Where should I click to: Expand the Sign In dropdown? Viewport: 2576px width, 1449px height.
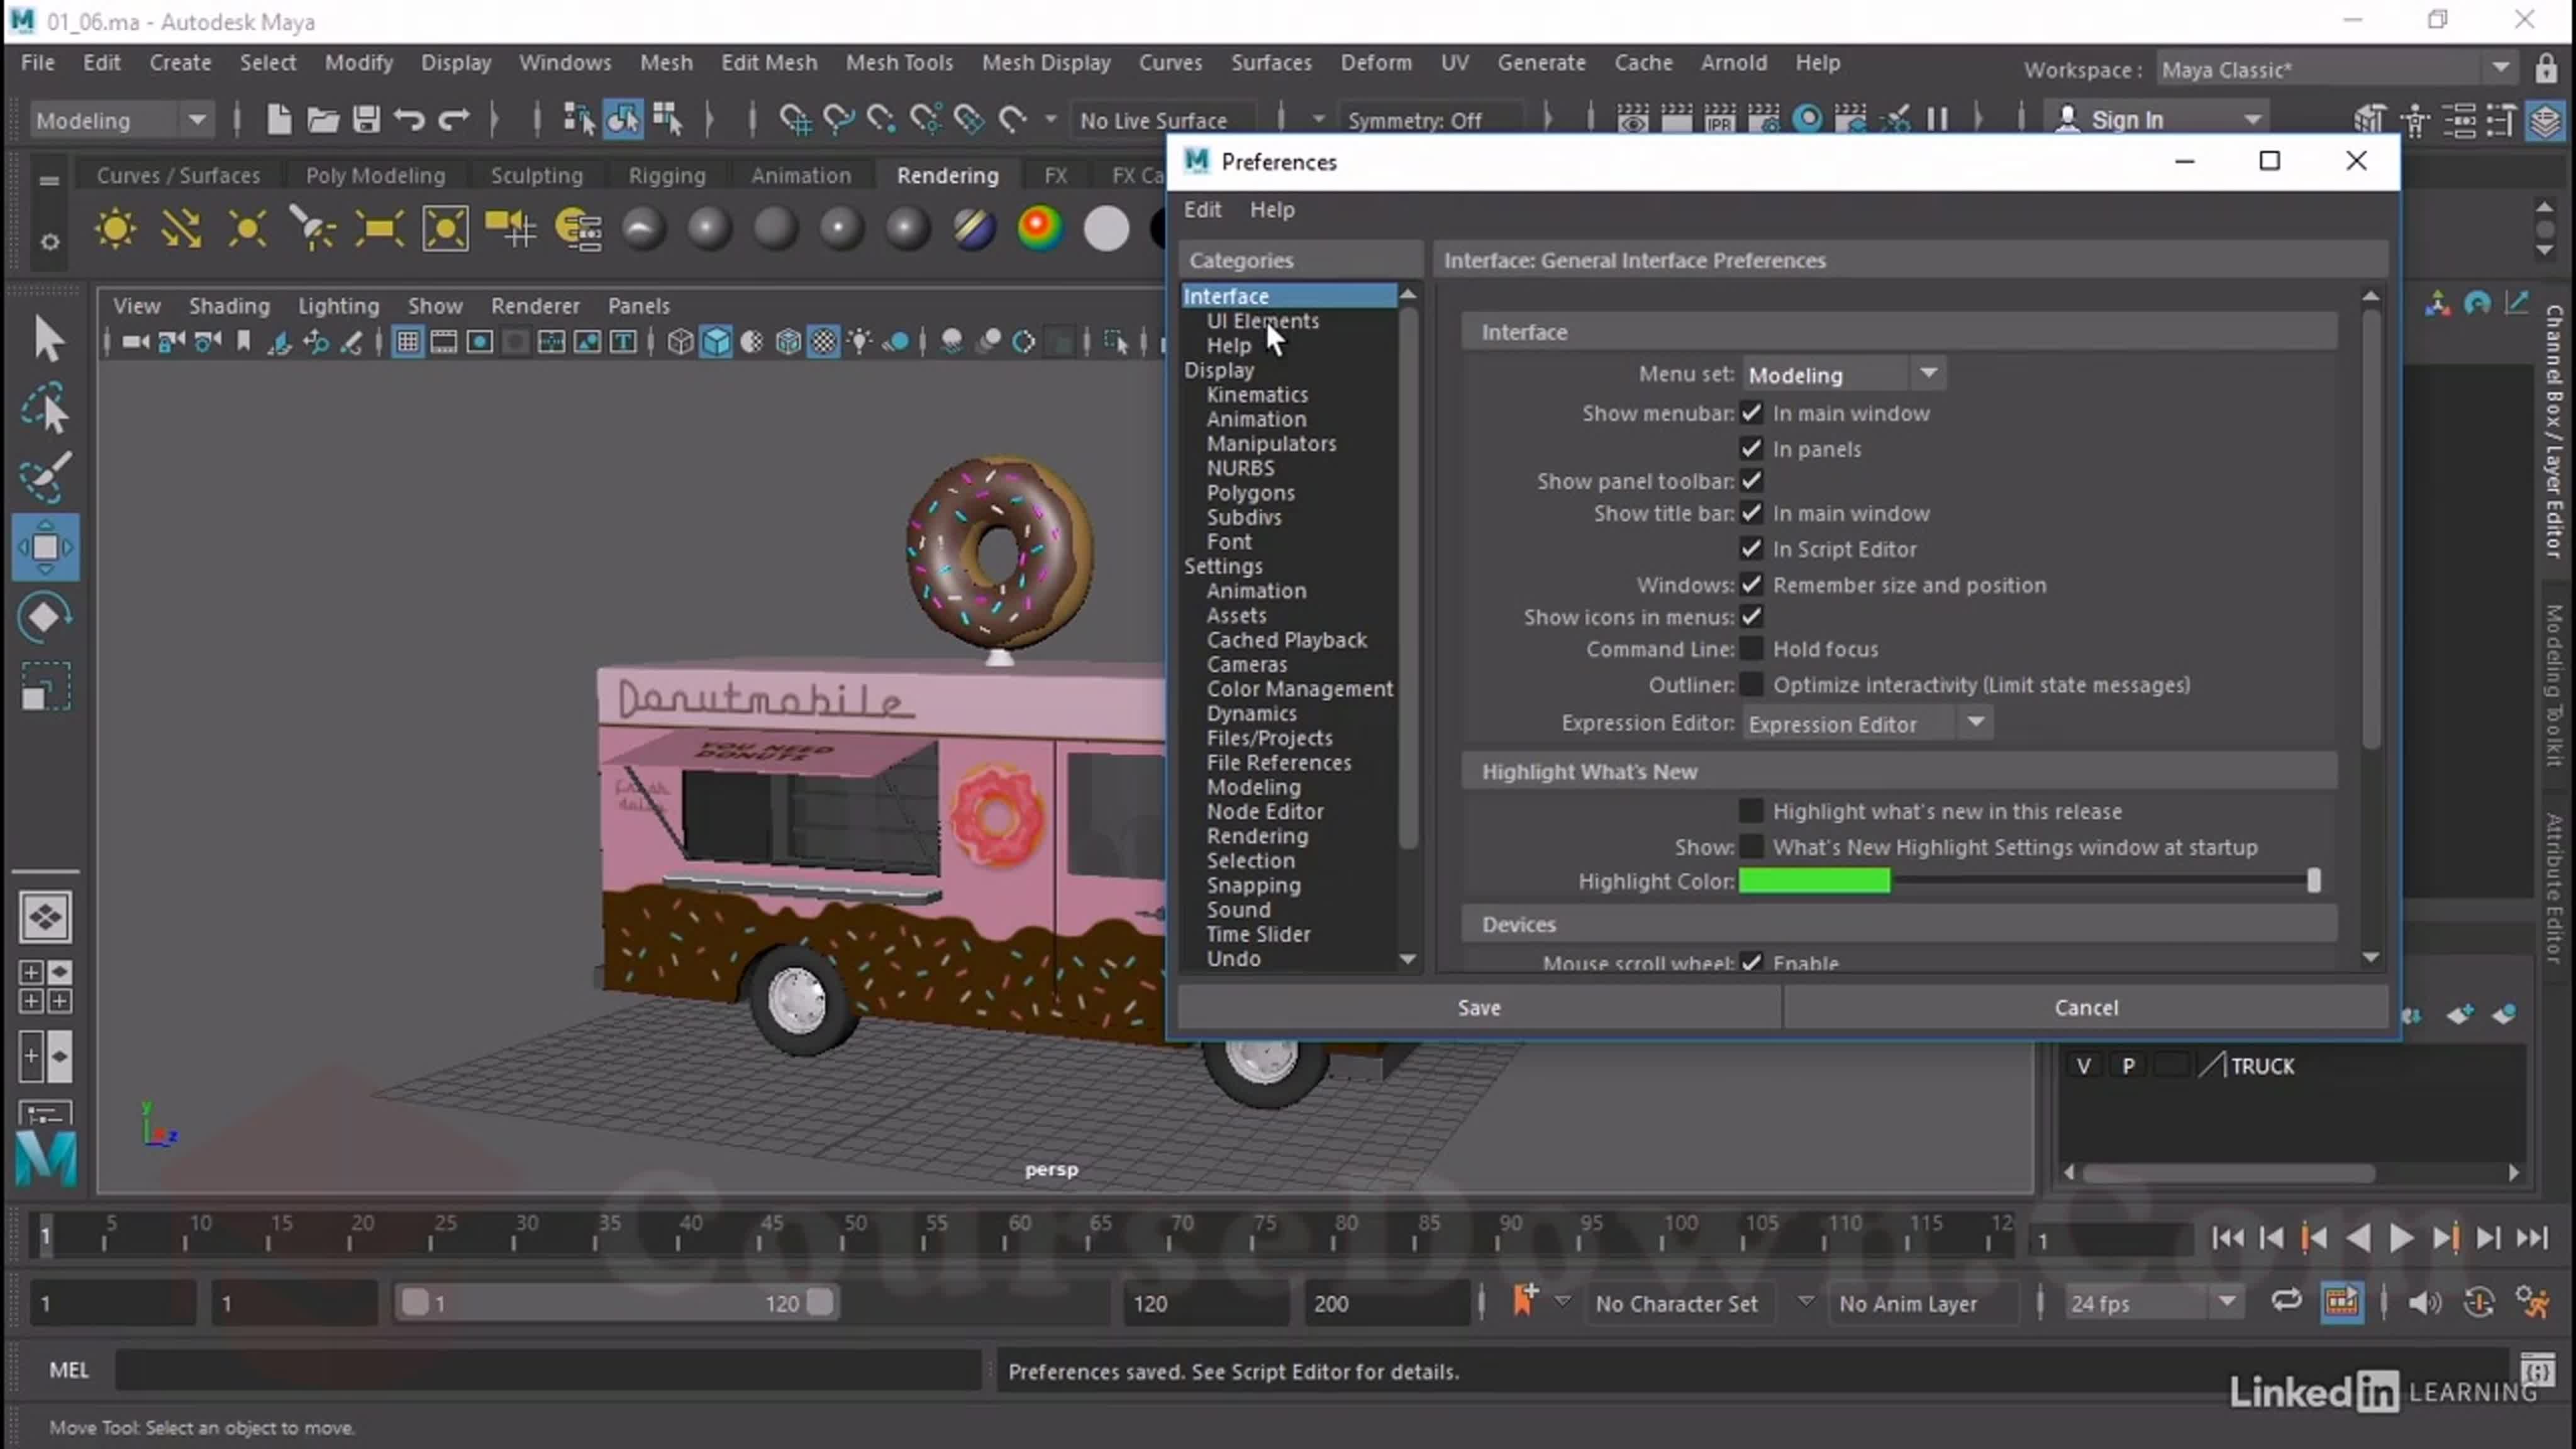(2252, 120)
